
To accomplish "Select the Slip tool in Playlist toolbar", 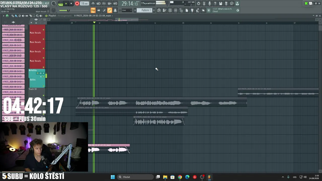I will 27,16.
